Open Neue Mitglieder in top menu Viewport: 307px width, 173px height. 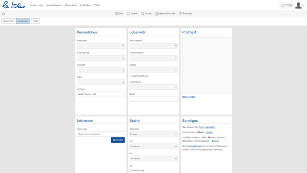click(x=55, y=5)
